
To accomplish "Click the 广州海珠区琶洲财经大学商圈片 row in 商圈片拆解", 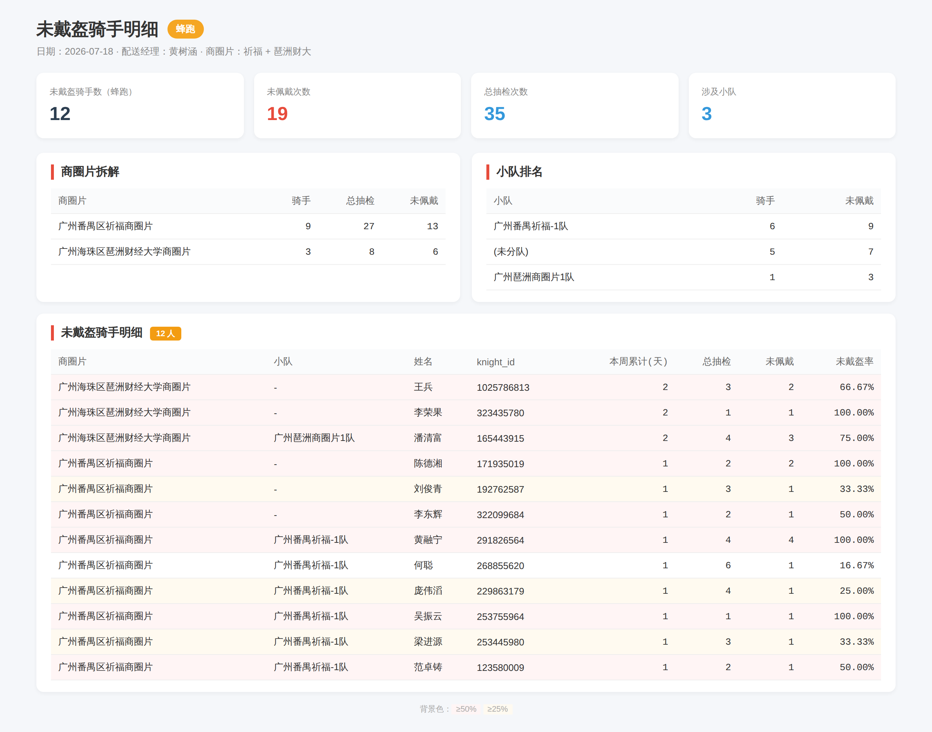I will pyautogui.click(x=248, y=251).
